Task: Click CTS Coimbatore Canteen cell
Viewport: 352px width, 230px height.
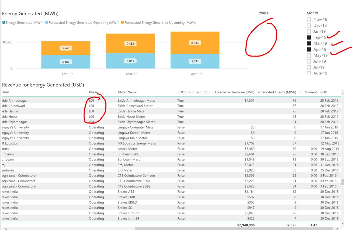Action: (136, 176)
